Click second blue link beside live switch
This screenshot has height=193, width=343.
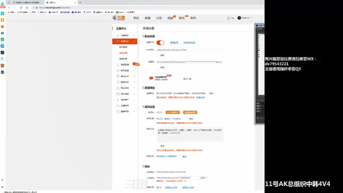tap(189, 42)
